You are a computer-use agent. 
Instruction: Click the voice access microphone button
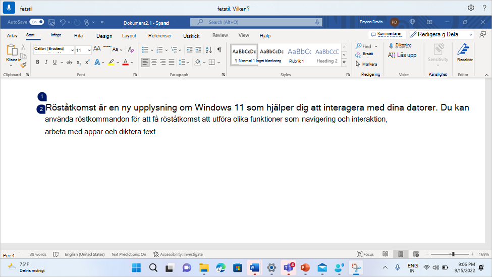pos(9,8)
